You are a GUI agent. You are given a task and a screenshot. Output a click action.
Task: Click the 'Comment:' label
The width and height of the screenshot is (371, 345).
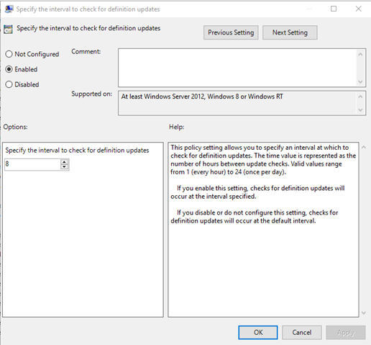pos(86,52)
